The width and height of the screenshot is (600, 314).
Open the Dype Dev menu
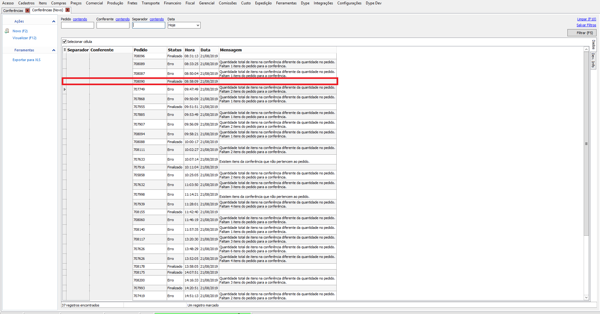[x=374, y=3]
